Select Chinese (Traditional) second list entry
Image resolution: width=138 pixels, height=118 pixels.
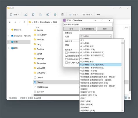point(100,43)
